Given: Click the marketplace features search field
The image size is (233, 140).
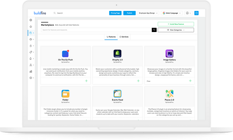Looking at the screenshot, I should tap(96, 30).
